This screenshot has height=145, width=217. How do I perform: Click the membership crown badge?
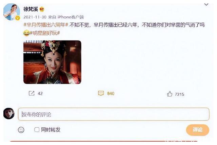pyautogui.click(x=42, y=9)
